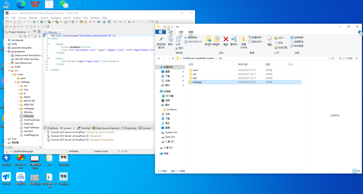Image resolution: width=363 pixels, height=194 pixels.
Task: Expand first Tomcat v9.0 server entry
Action: (45, 132)
